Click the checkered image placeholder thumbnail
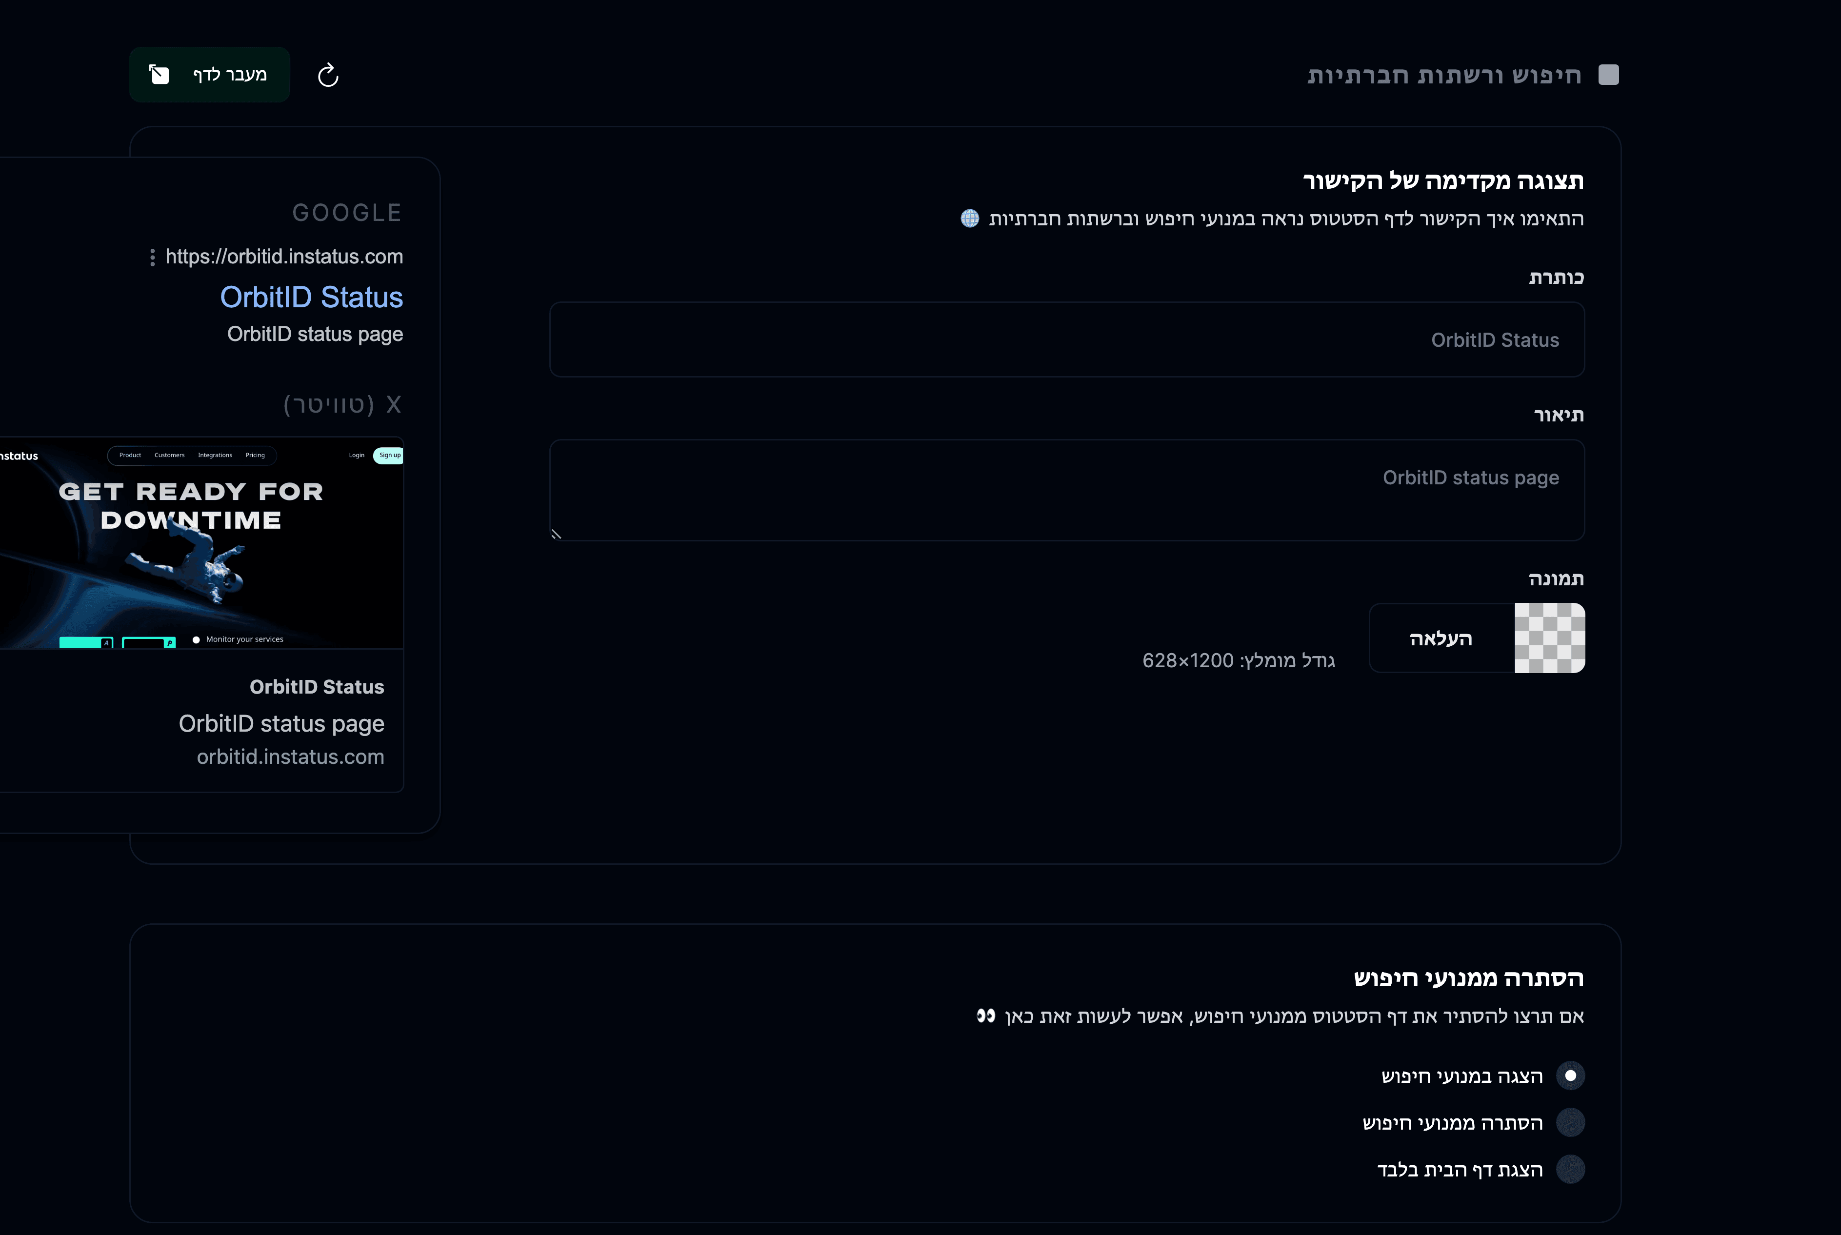1841x1235 pixels. (x=1549, y=638)
